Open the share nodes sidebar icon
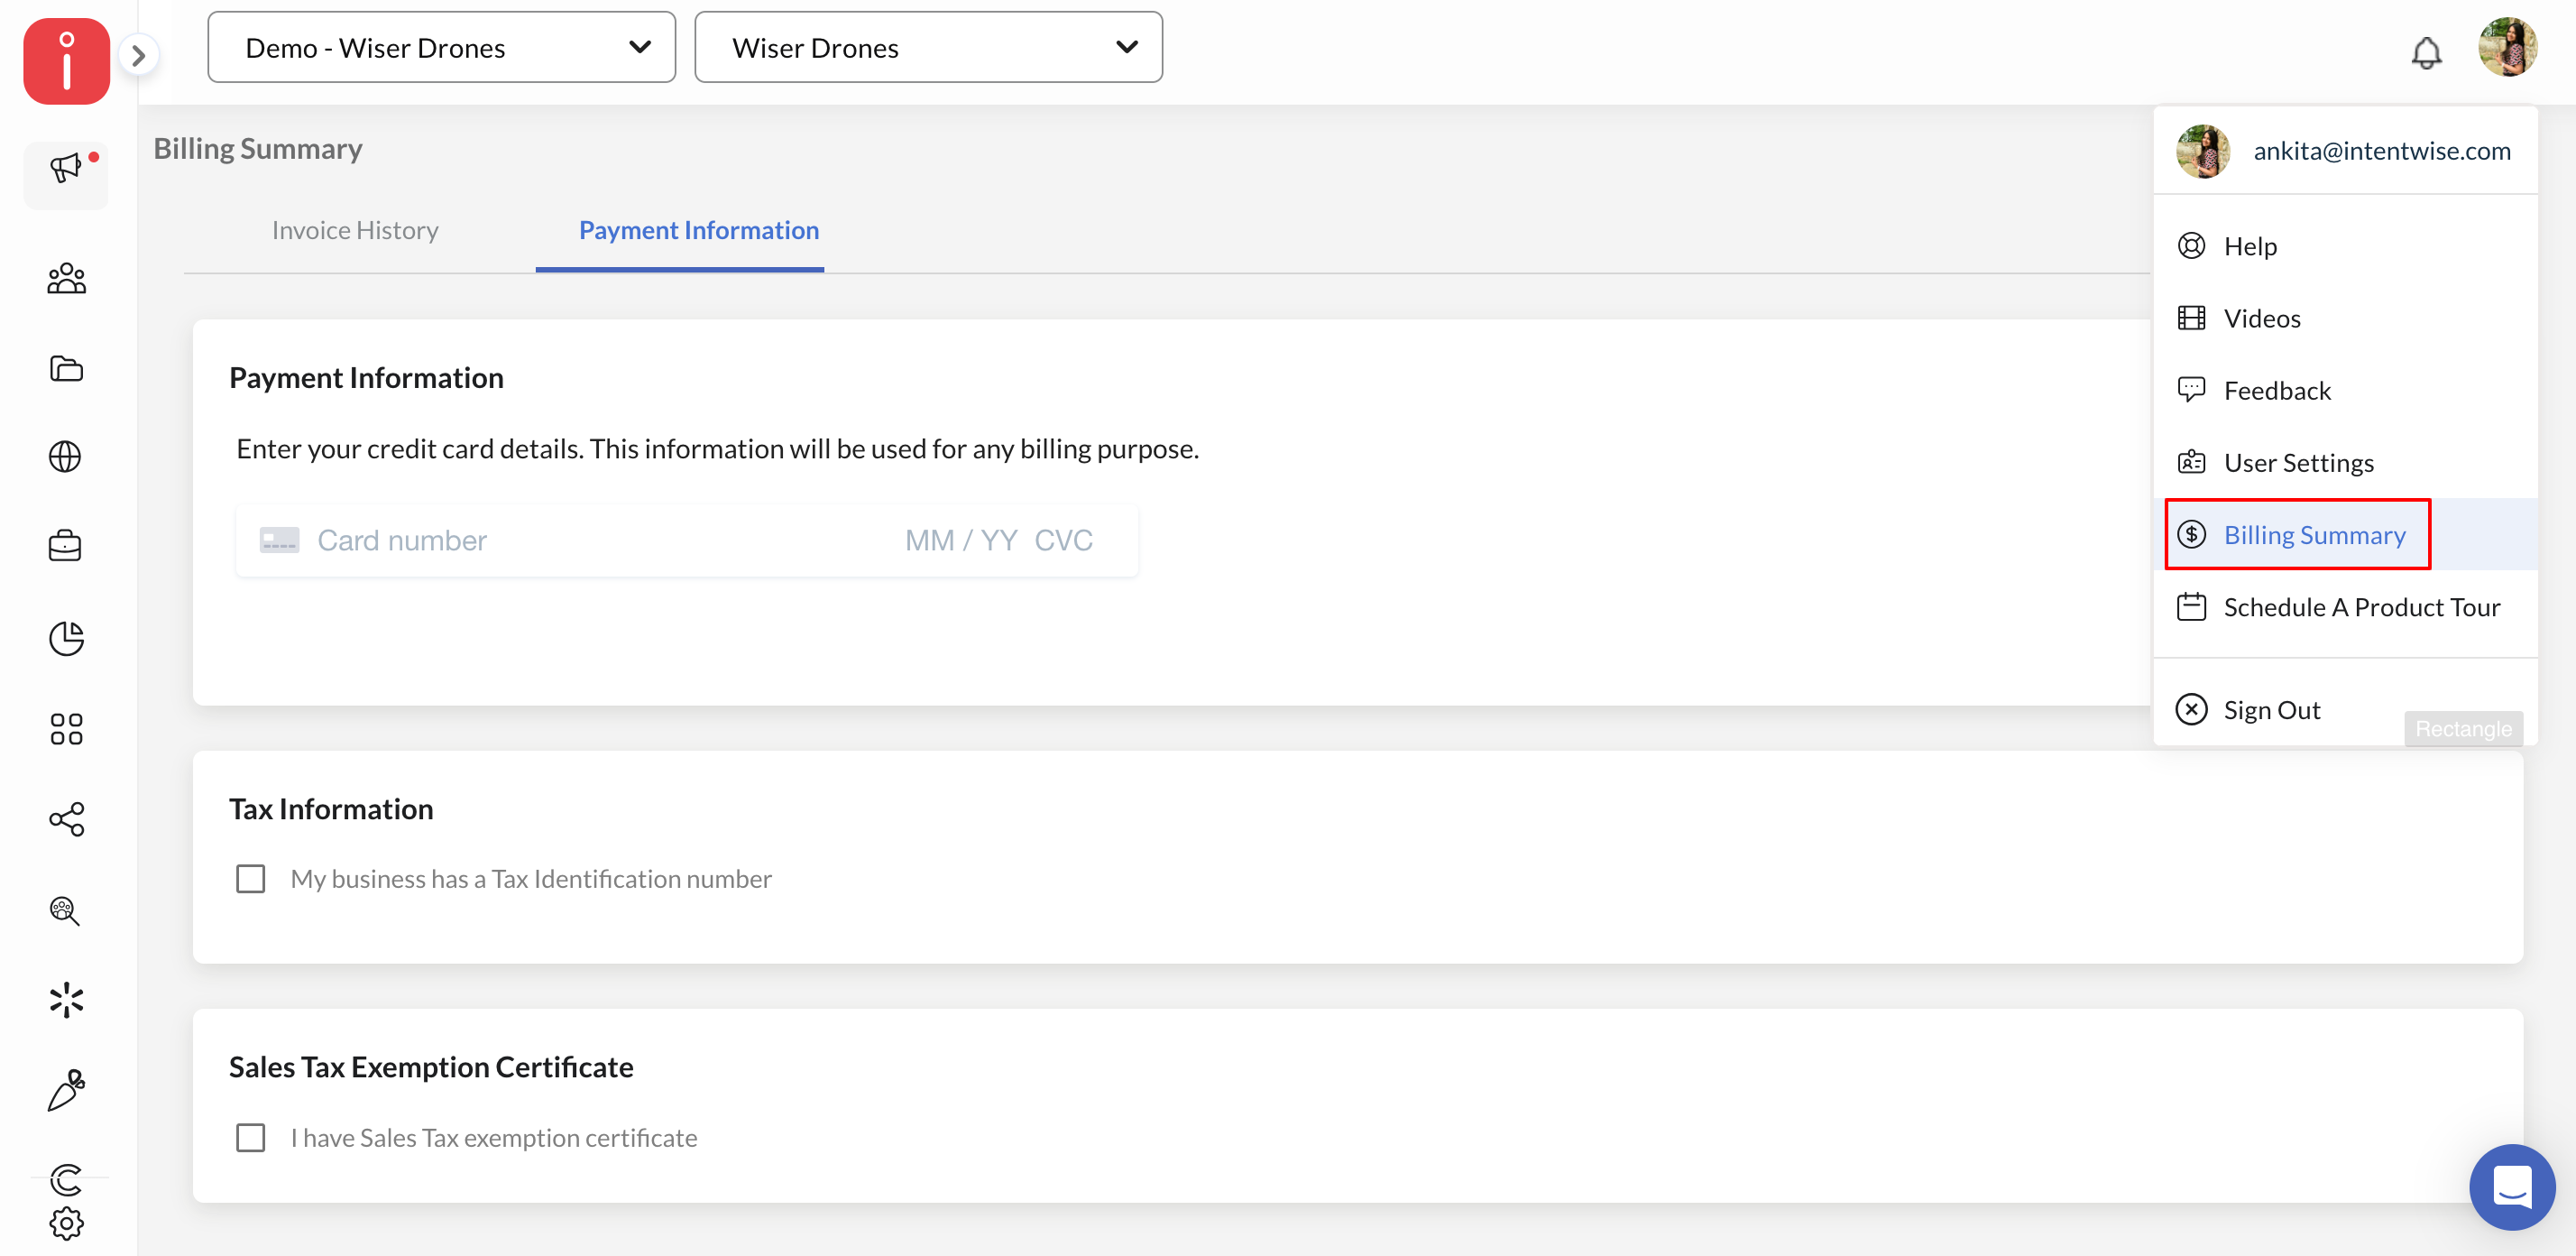 (66, 820)
